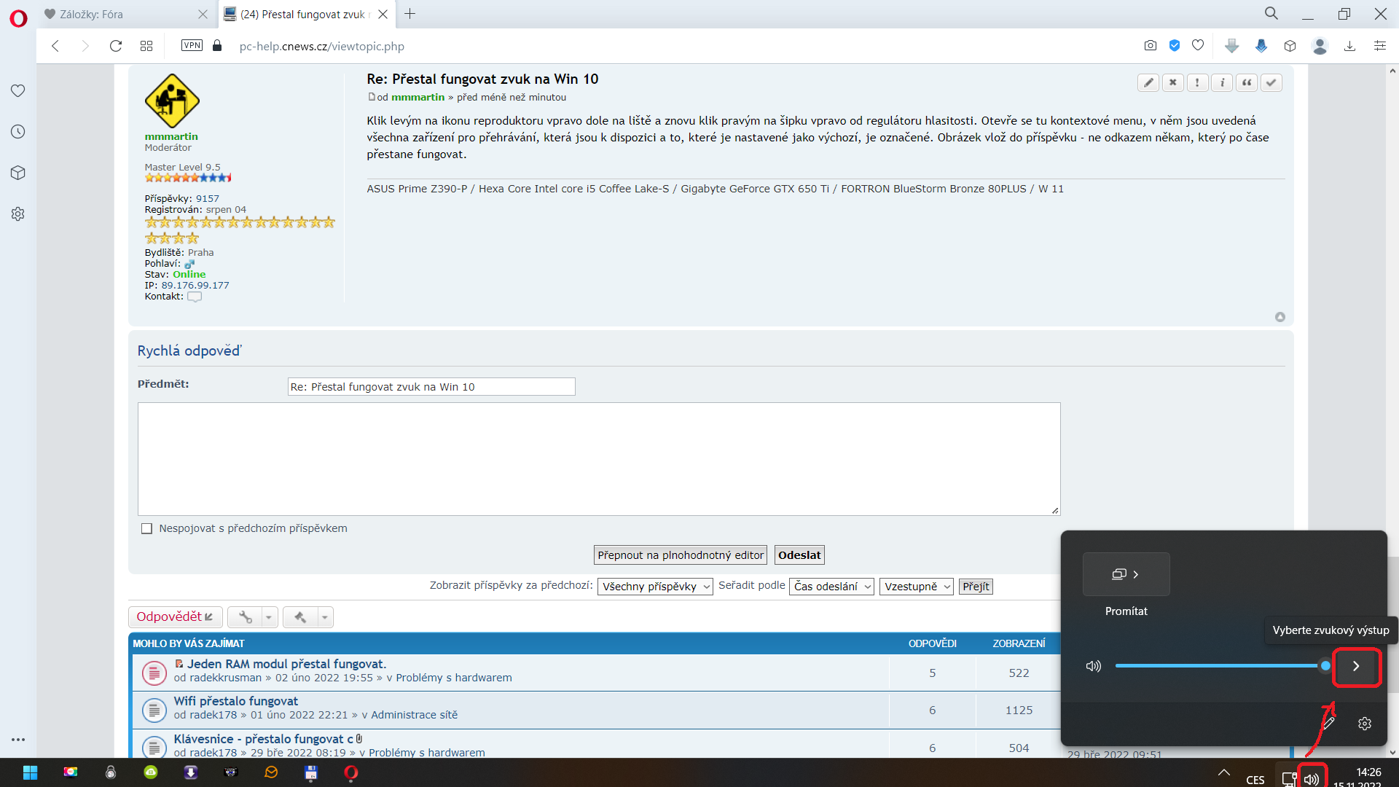Check Nespojovat s předchozím příspěvkem box
Screen dimensions: 1399x787
[x=146, y=529]
